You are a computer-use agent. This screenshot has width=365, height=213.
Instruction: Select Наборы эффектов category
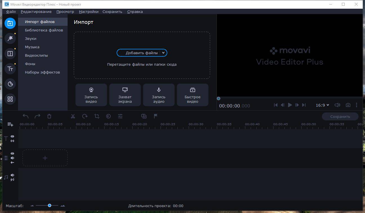click(x=43, y=72)
